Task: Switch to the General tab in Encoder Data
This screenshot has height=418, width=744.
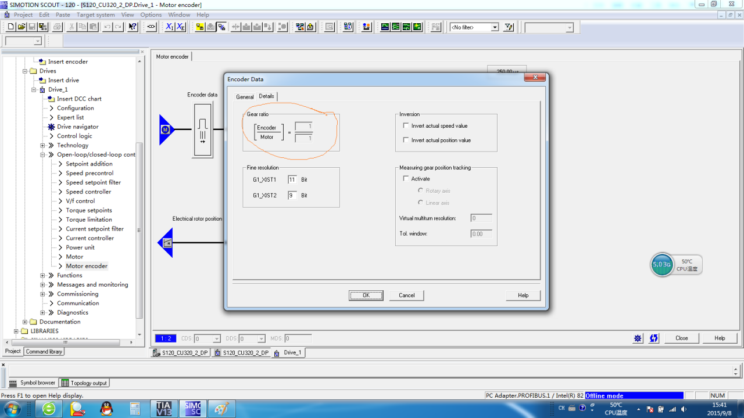Action: pos(245,97)
